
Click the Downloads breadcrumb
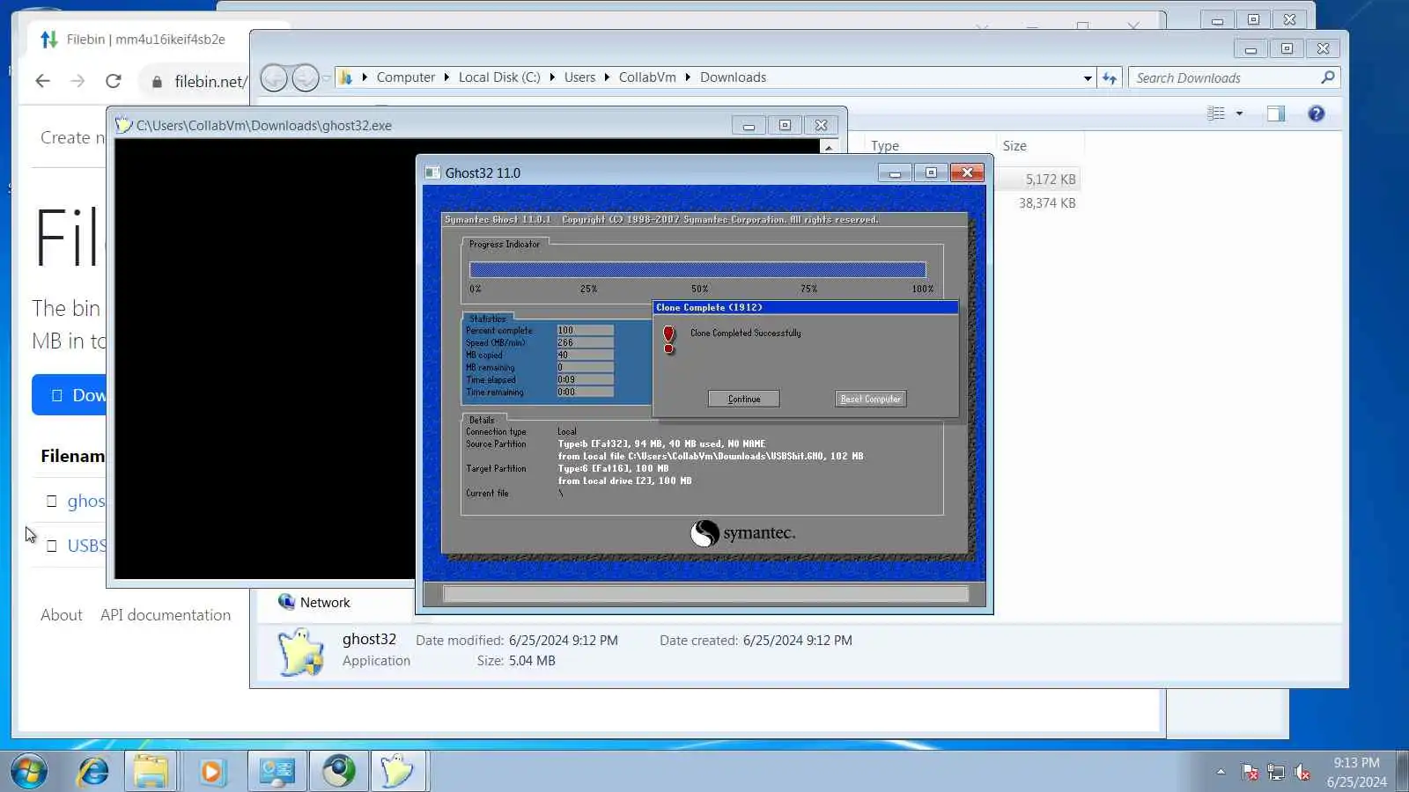[x=733, y=77]
